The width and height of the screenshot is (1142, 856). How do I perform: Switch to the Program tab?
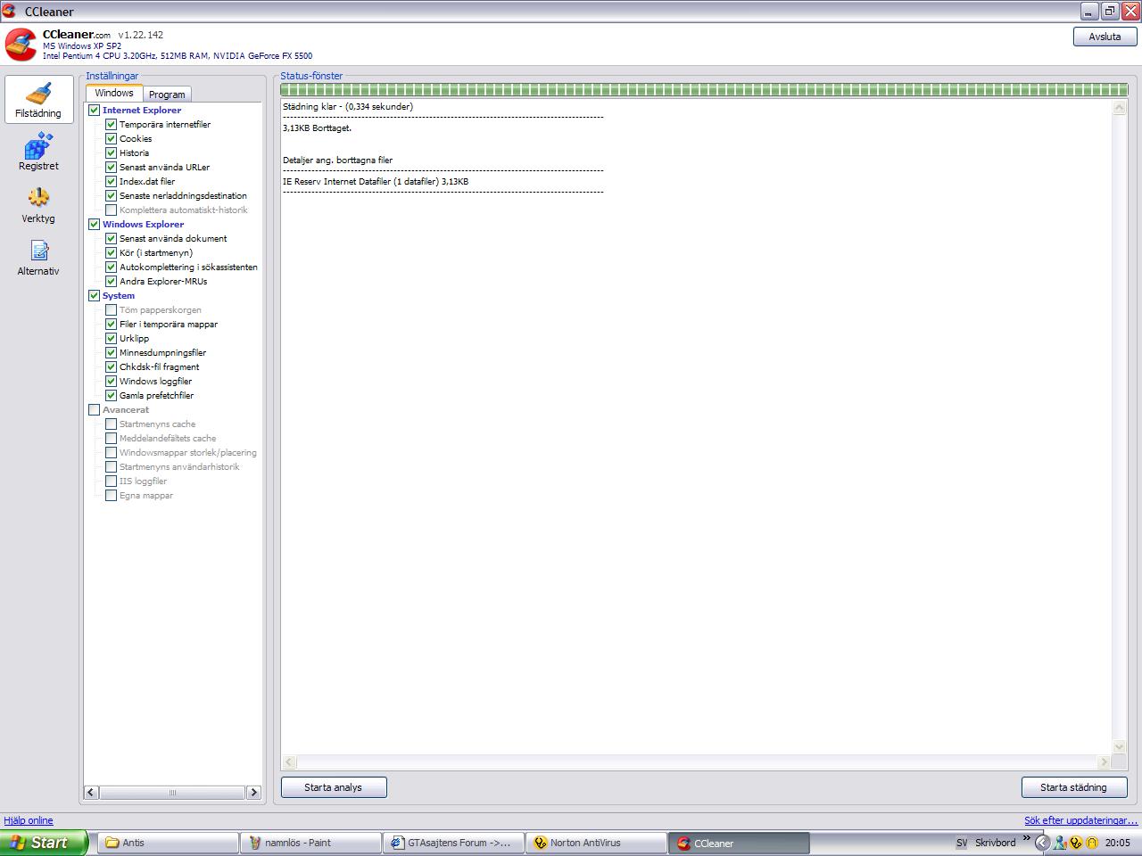click(167, 95)
